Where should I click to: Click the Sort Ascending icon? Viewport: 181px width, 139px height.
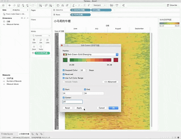pos(63,5)
